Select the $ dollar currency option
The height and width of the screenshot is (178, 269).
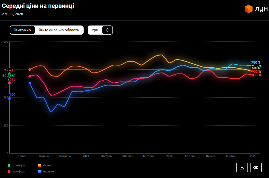(x=107, y=30)
